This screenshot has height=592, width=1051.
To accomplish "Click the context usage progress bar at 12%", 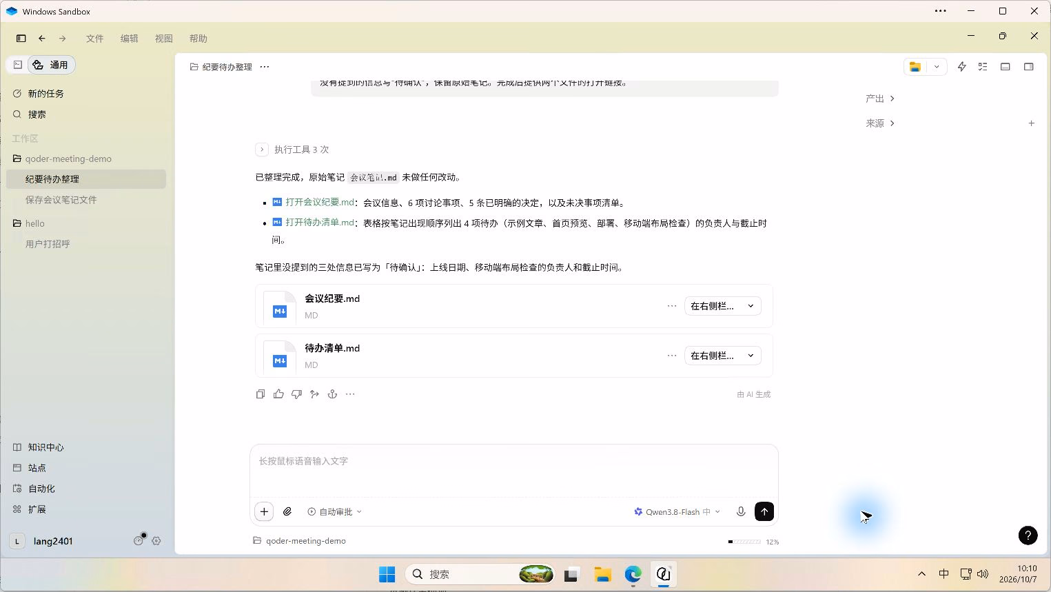I will tap(744, 542).
